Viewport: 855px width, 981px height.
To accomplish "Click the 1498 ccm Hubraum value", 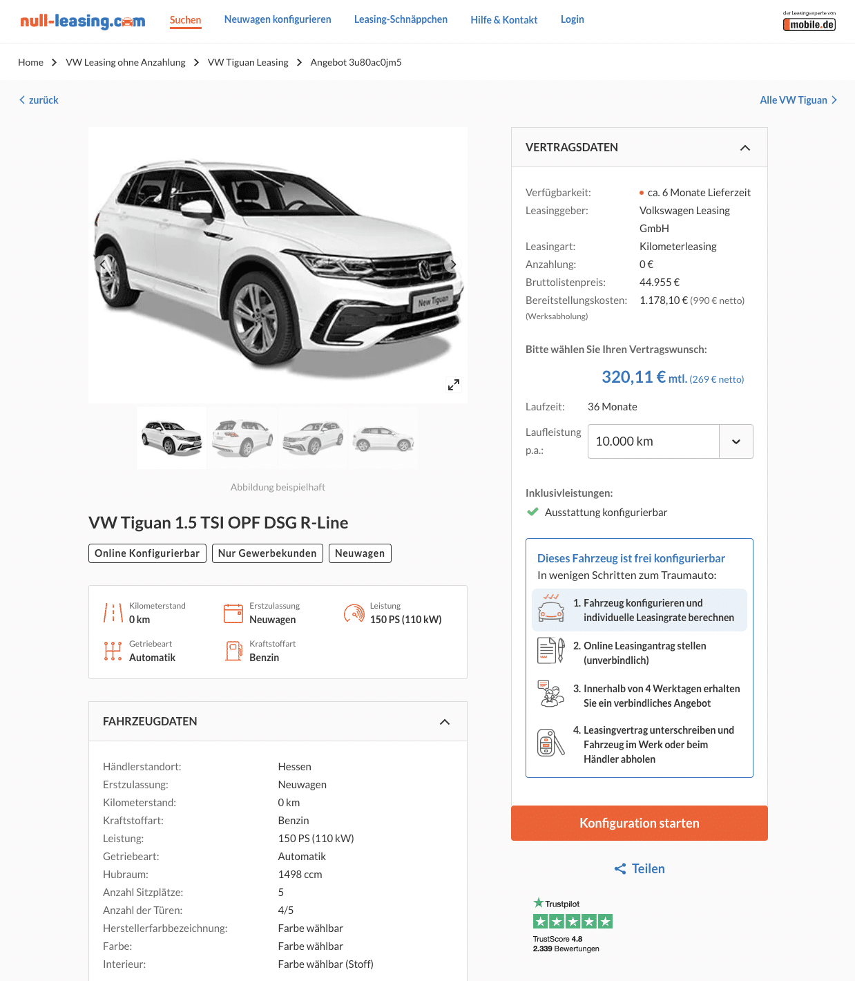I will coord(300,875).
